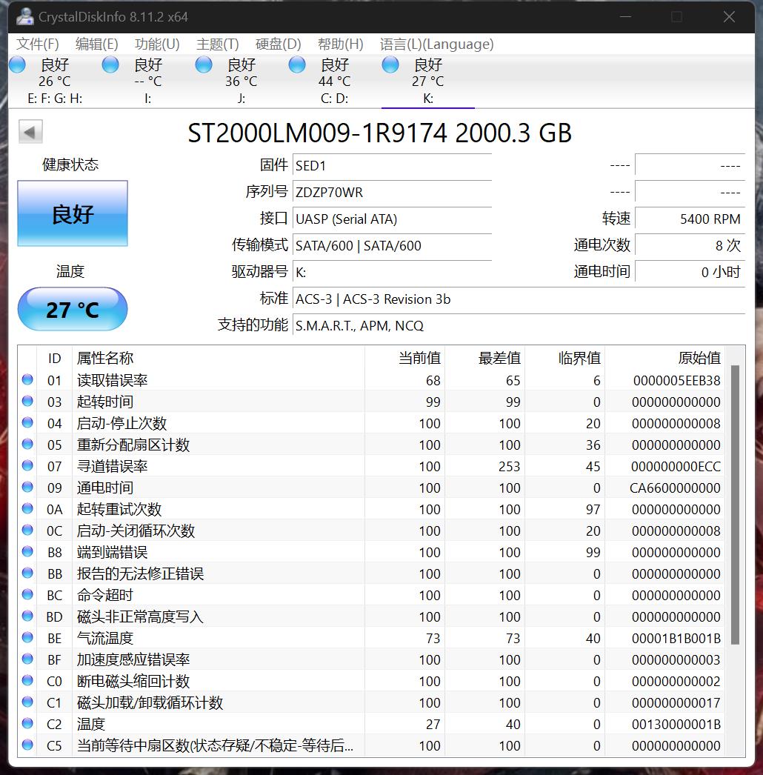Click the 标准 field ACS-3 Revision 3b

pyautogui.click(x=519, y=299)
